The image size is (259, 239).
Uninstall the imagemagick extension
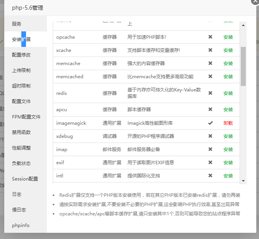[x=228, y=123]
